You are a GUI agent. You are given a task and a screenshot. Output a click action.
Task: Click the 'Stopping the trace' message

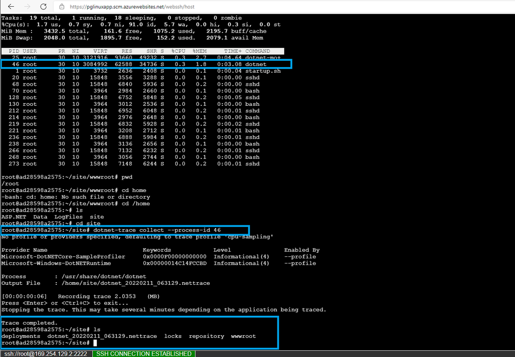164,310
